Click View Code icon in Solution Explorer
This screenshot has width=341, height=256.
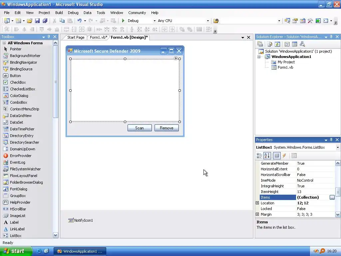(287, 44)
